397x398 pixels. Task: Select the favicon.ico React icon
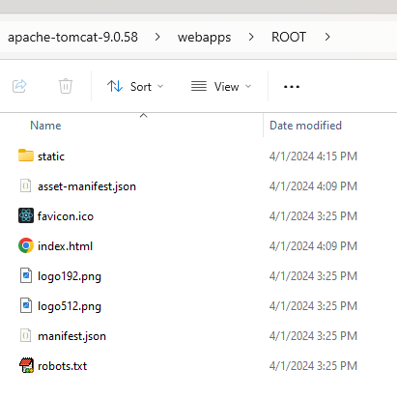pos(26,215)
